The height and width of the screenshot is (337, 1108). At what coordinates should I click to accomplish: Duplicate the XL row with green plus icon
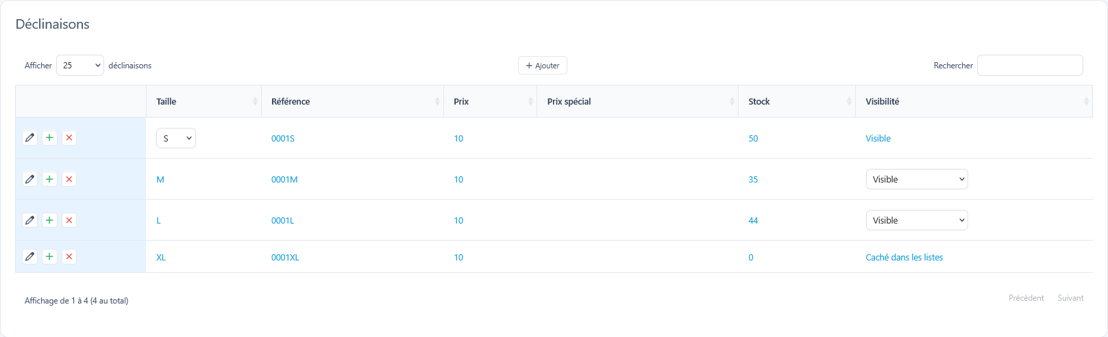pos(49,256)
